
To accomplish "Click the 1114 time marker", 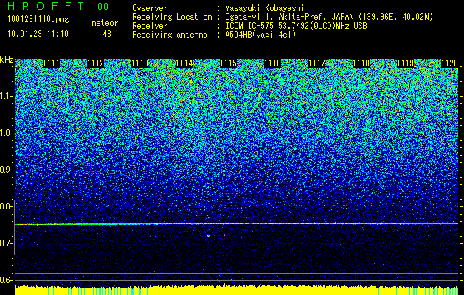I will [184, 63].
